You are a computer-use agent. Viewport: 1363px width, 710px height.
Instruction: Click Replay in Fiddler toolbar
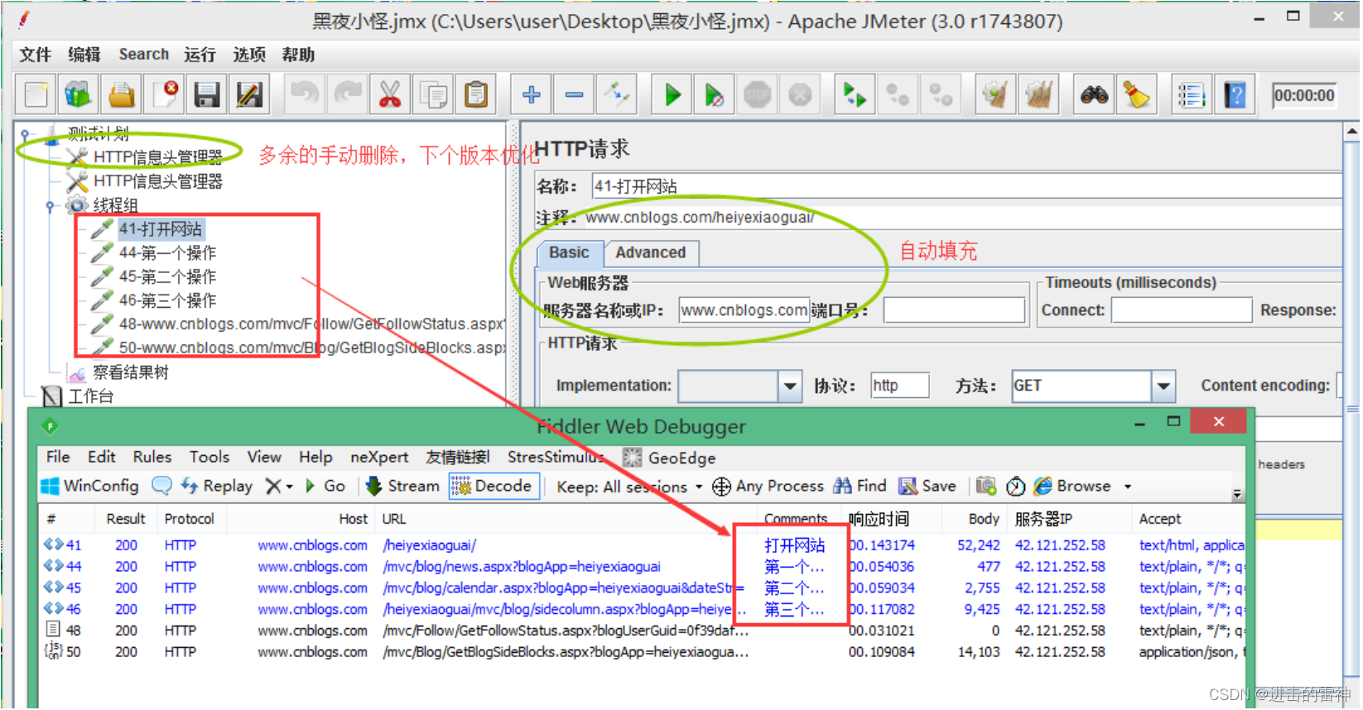click(217, 486)
